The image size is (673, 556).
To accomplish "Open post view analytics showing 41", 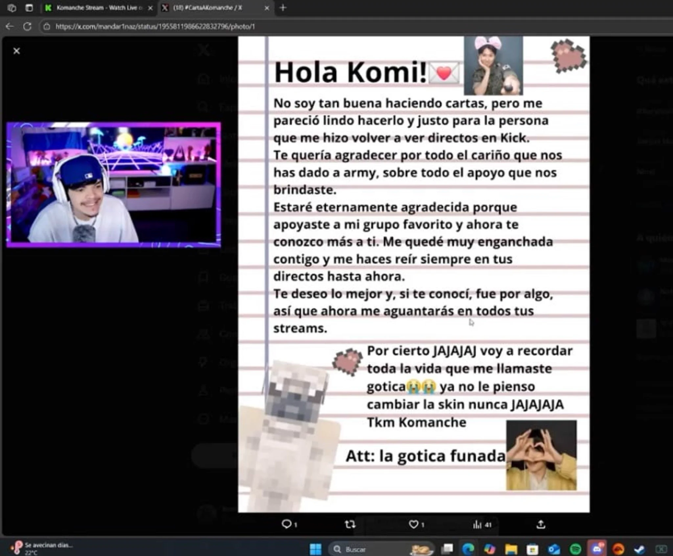I will 482,525.
